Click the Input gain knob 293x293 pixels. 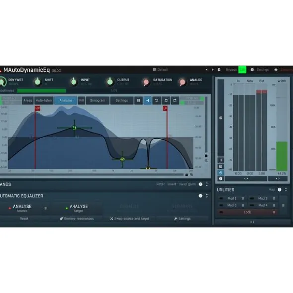74,82
